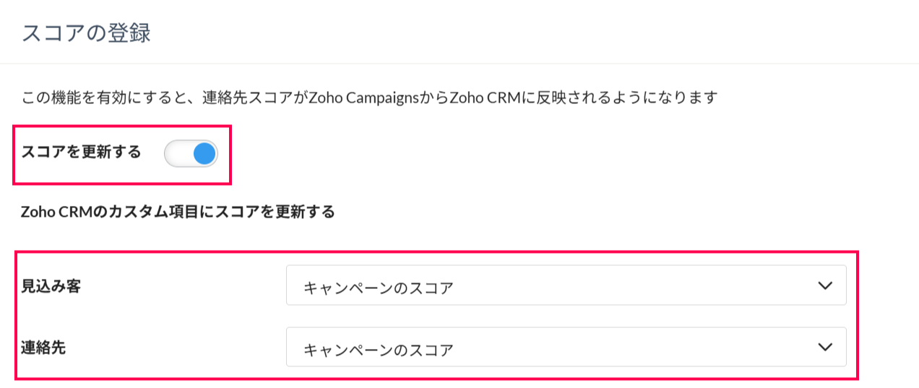This screenshot has height=388, width=919.
Task: Open the 連絡先 score field dropdown
Action: (x=566, y=348)
